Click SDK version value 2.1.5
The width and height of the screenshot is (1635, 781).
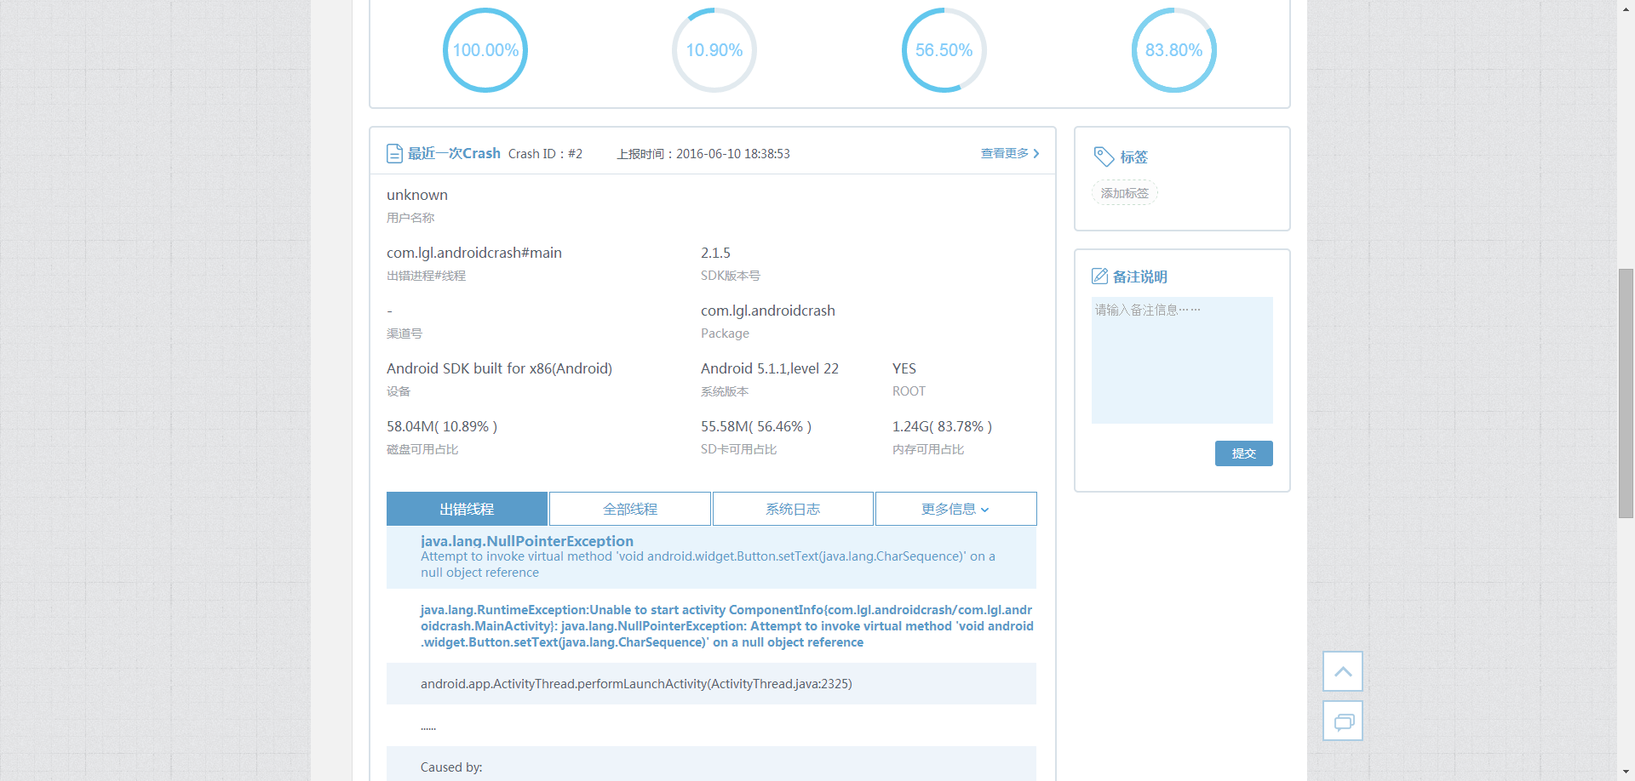715,253
